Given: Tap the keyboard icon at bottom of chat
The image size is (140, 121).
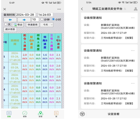Looking at the screenshot, I should 82,114.
